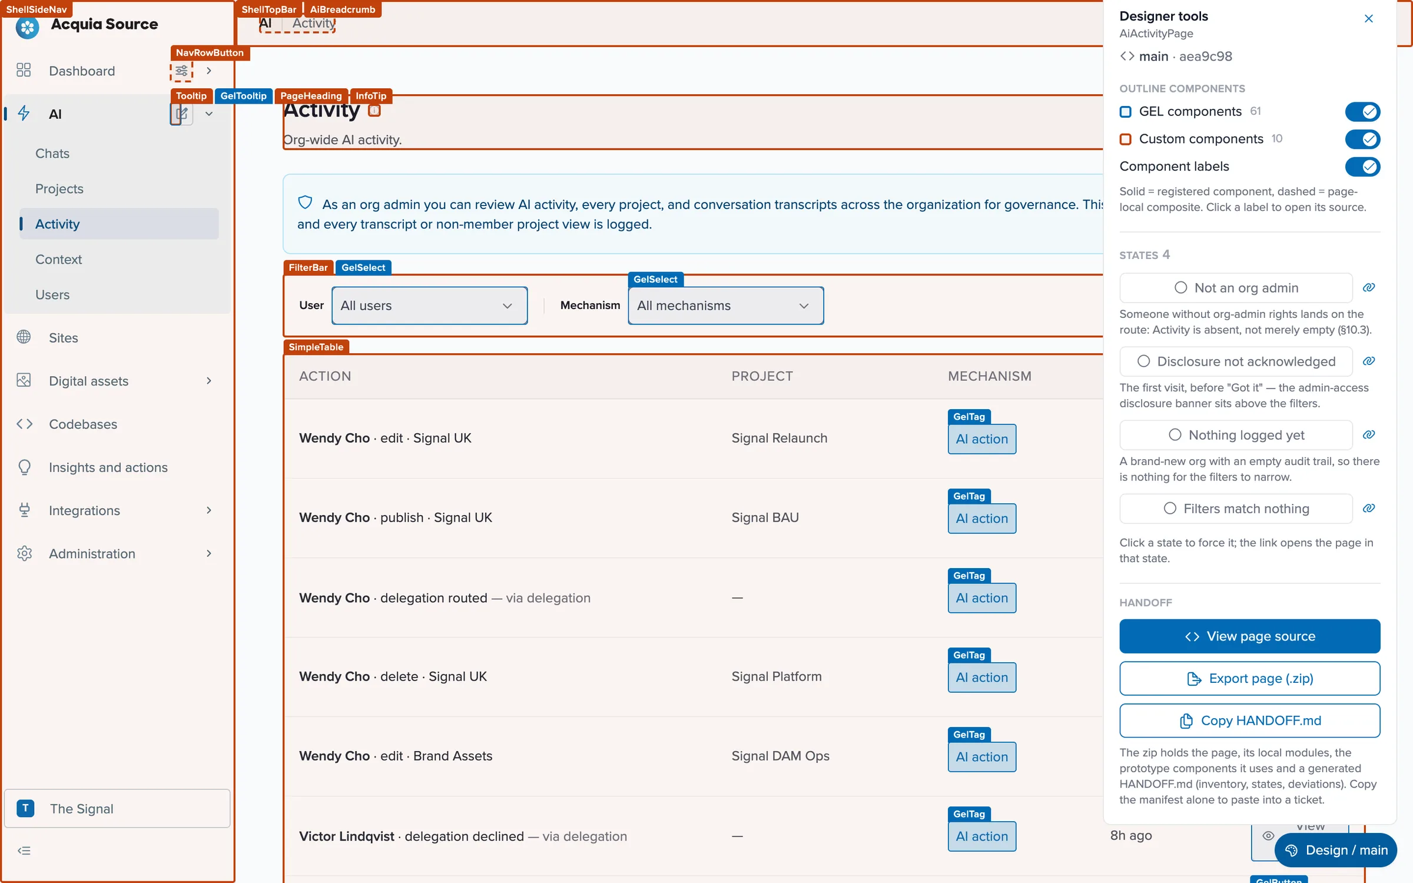This screenshot has height=883, width=1413.
Task: Click Copy HANDOFF.md button
Action: click(x=1249, y=721)
